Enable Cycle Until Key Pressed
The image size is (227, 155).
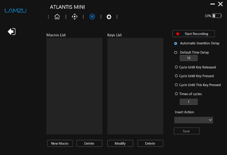(x=176, y=76)
